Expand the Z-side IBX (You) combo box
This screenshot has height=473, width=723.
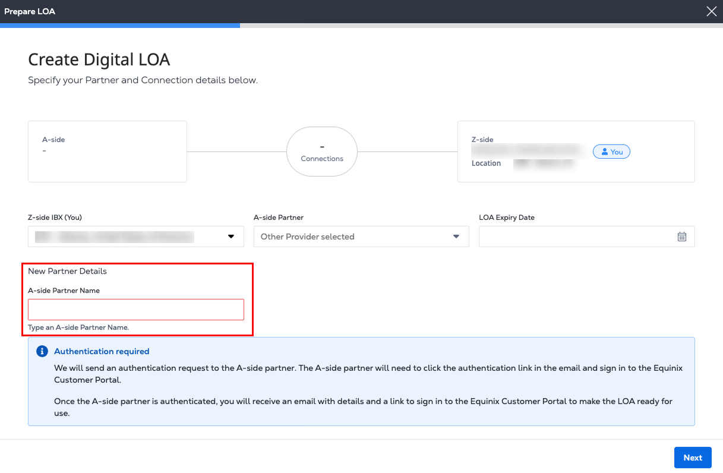pyautogui.click(x=135, y=236)
